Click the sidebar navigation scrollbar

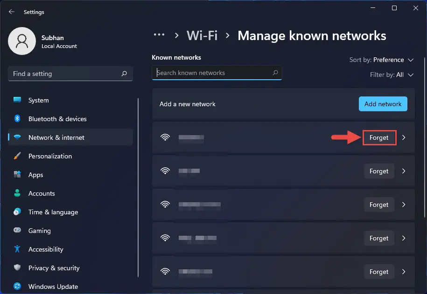[138, 187]
